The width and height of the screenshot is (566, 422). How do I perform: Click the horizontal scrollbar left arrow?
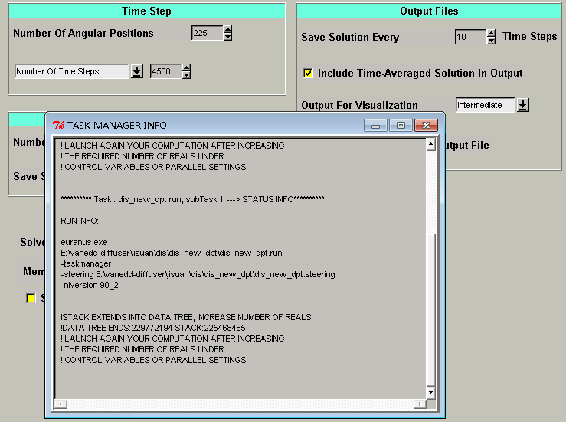(x=59, y=404)
